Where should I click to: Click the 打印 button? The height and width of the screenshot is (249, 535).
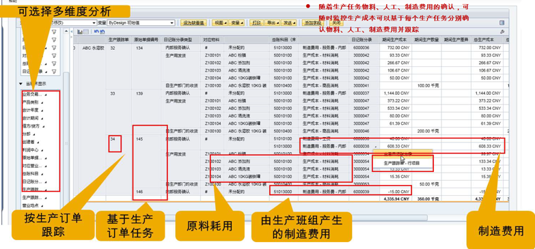point(257,23)
